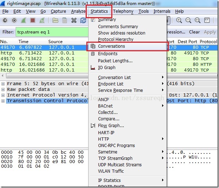Close capture file with X icon
Viewport: 219px width, 188px height.
tap(74, 20)
